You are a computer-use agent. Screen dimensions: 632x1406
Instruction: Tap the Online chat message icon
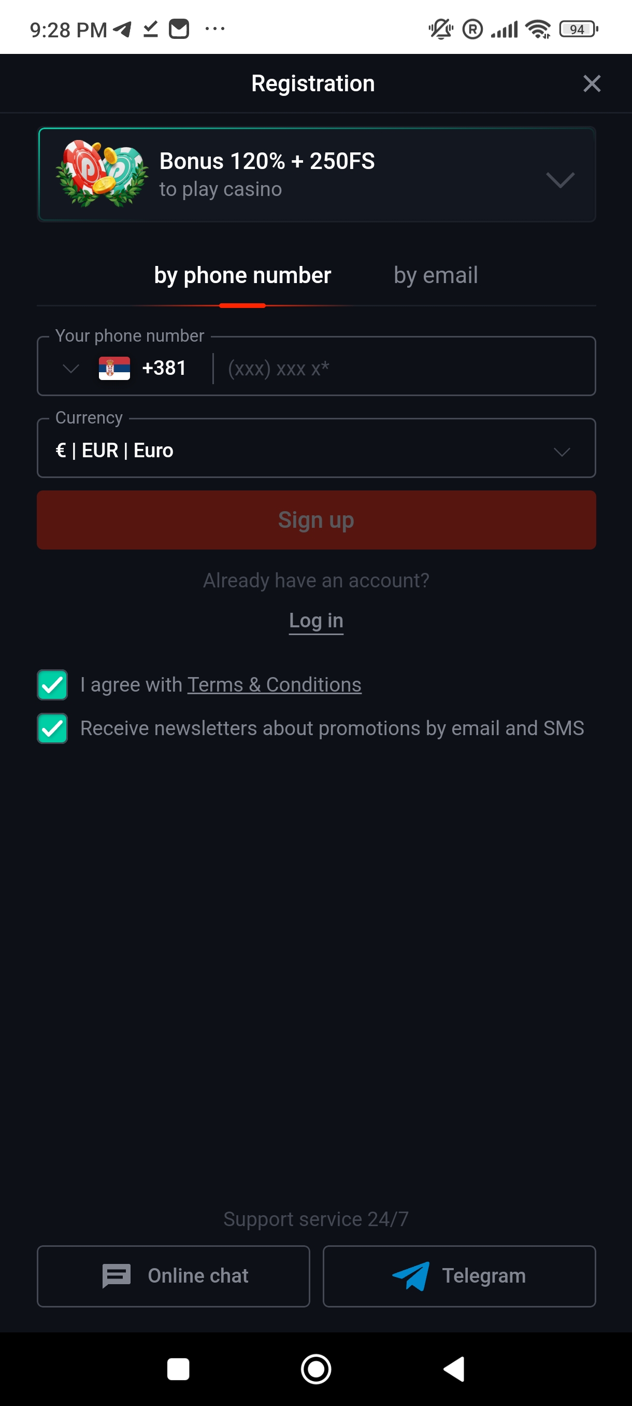(116, 1275)
